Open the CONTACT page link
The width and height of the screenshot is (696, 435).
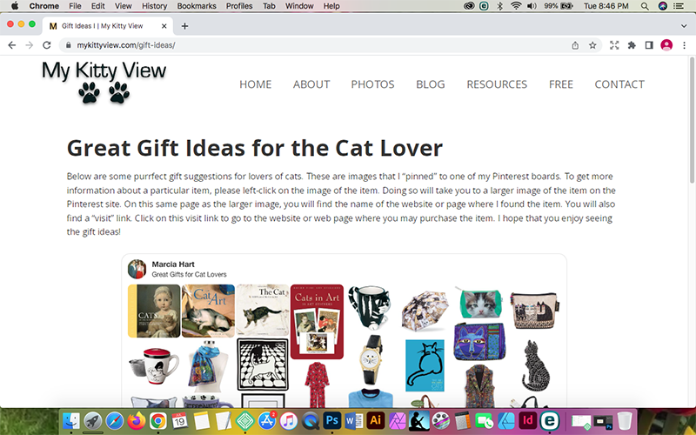(619, 84)
